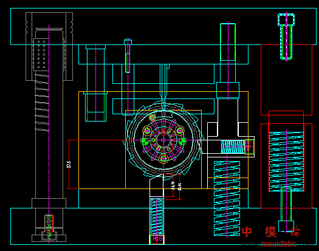Click the mouldbbs watermark text
The height and width of the screenshot is (251, 319).
[278, 244]
